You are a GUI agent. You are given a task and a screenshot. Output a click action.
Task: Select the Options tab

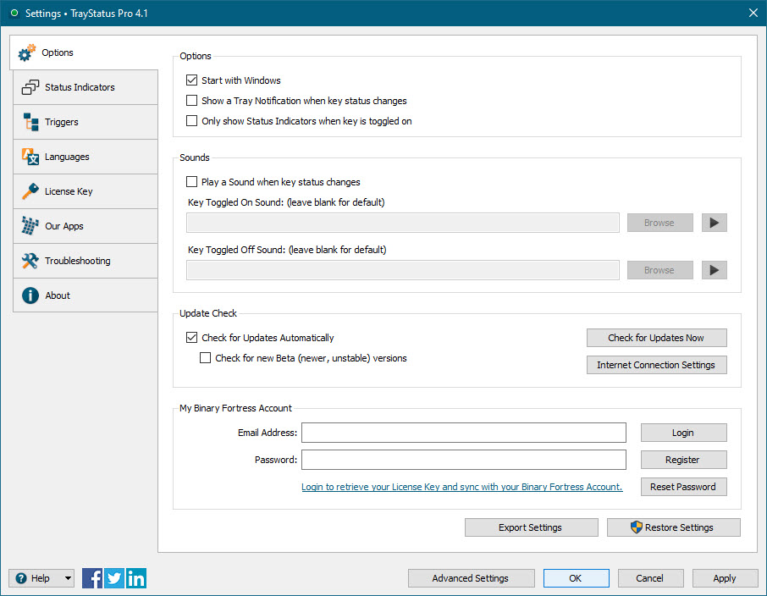(x=84, y=52)
